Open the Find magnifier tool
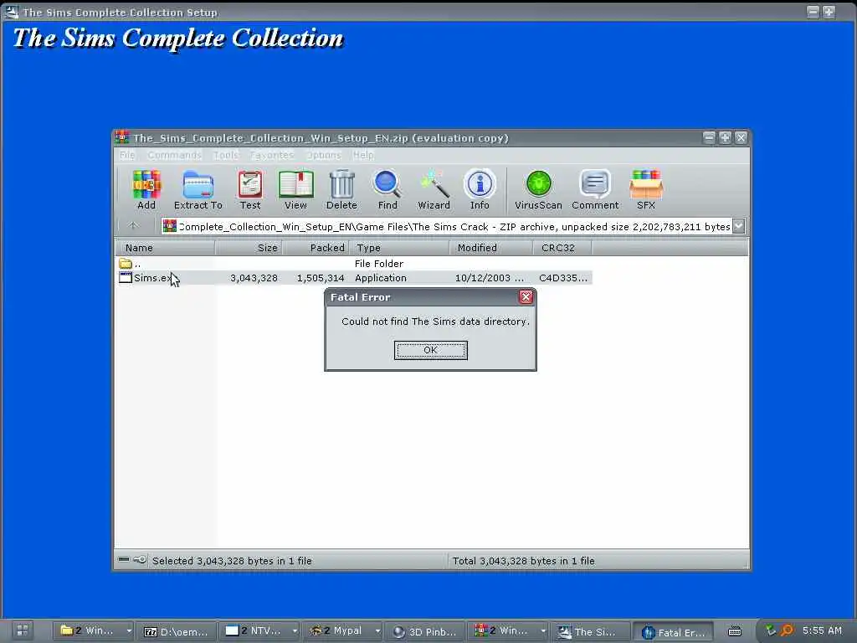This screenshot has height=643, width=857. coord(387,189)
